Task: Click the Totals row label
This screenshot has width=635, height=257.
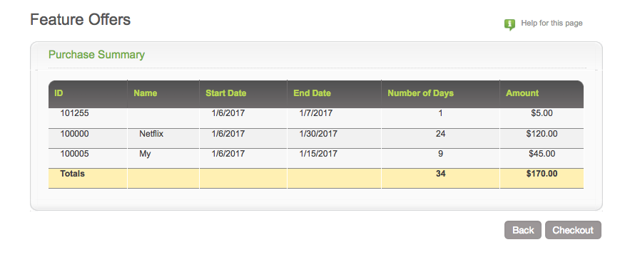Action: (73, 174)
